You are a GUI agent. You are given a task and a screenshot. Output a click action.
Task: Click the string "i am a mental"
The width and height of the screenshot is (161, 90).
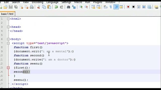coord(55,51)
